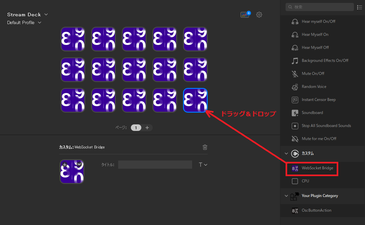This screenshot has height=225, width=365.
Task: Select the Hear Myself Off action icon
Action: [x=295, y=48]
